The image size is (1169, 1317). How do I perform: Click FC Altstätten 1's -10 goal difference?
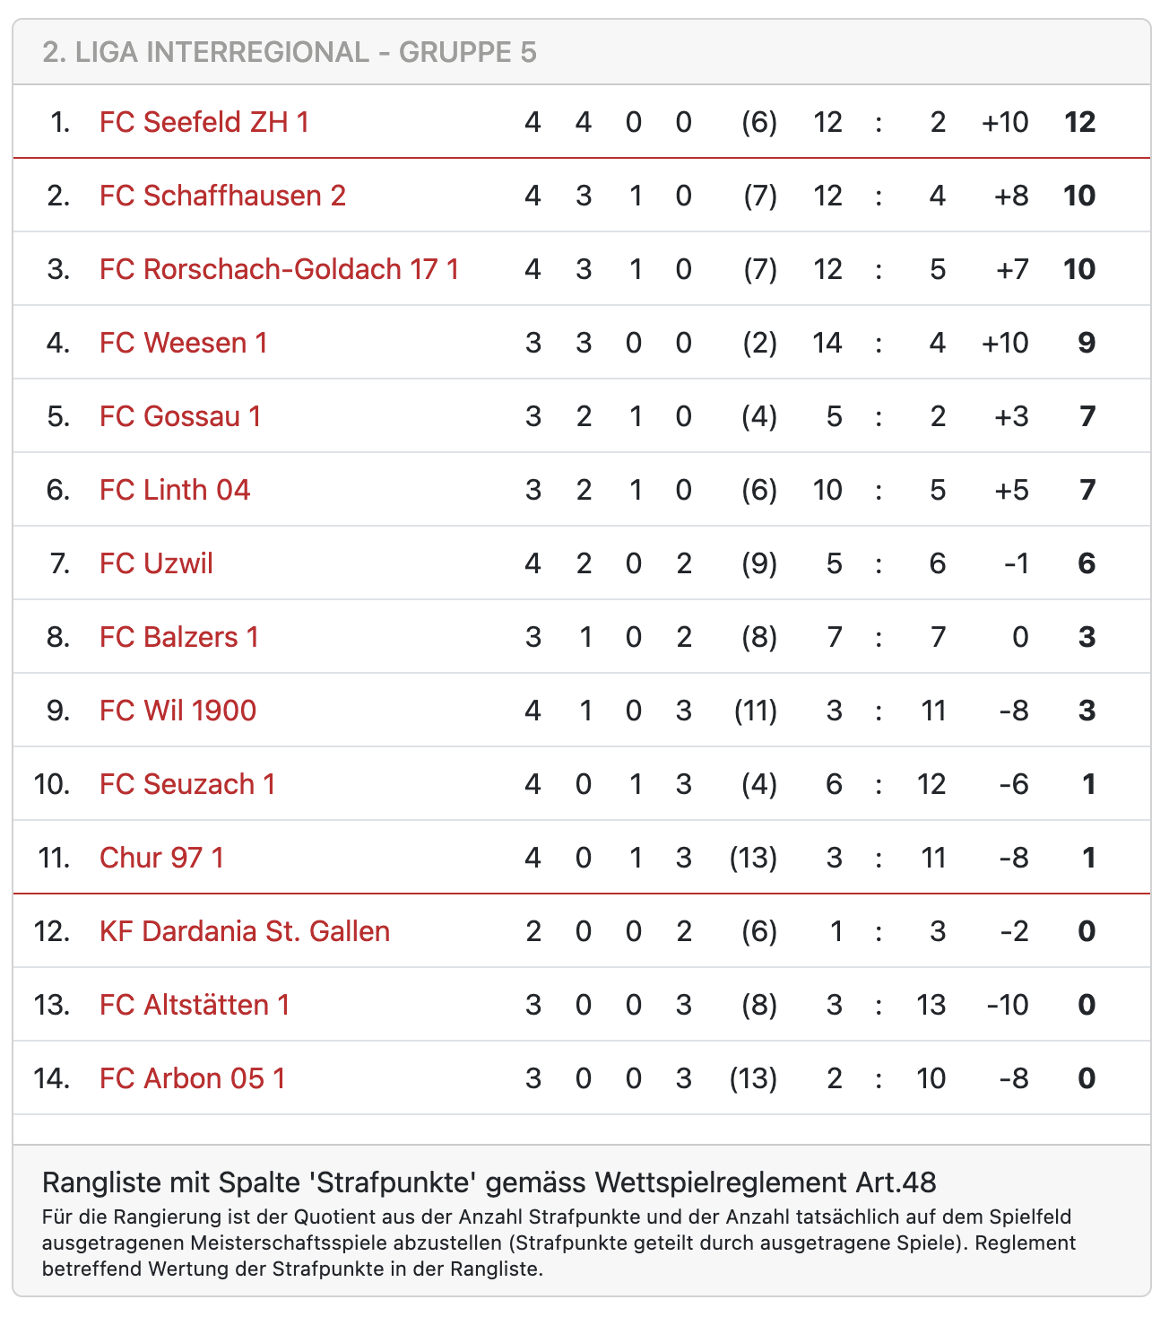(1008, 1005)
